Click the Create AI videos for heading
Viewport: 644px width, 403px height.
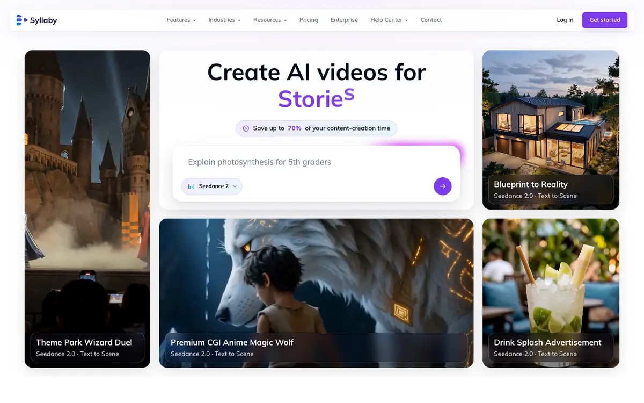tap(317, 72)
